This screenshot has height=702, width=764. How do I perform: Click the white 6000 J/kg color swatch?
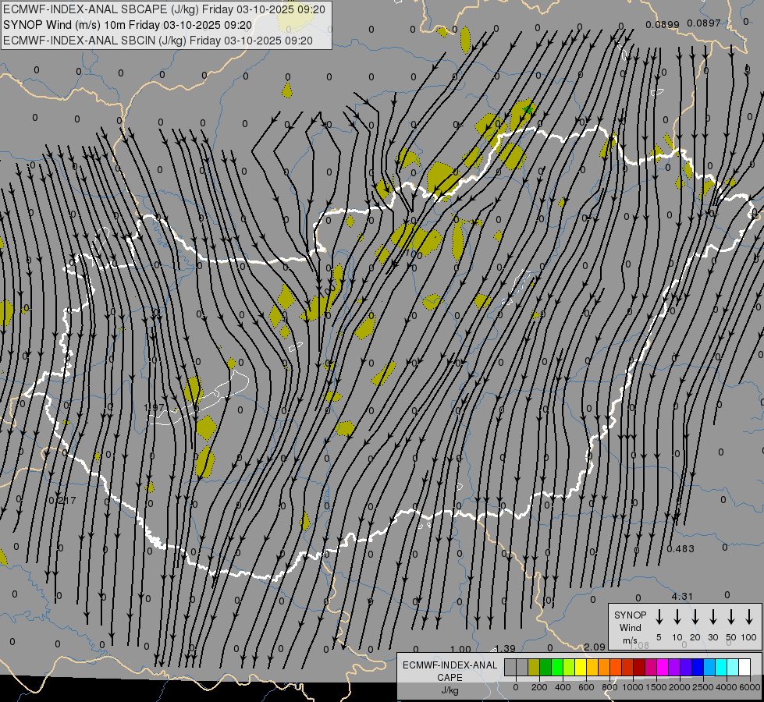[744, 668]
